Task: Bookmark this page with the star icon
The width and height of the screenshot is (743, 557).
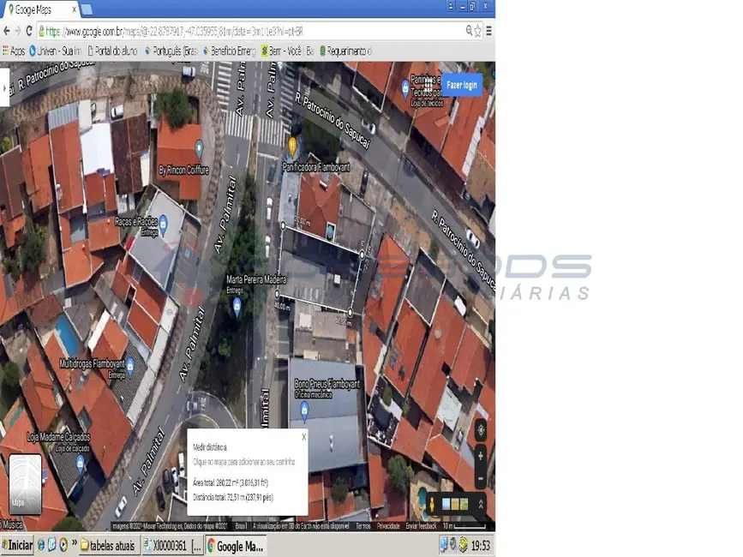Action: pyautogui.click(x=478, y=30)
